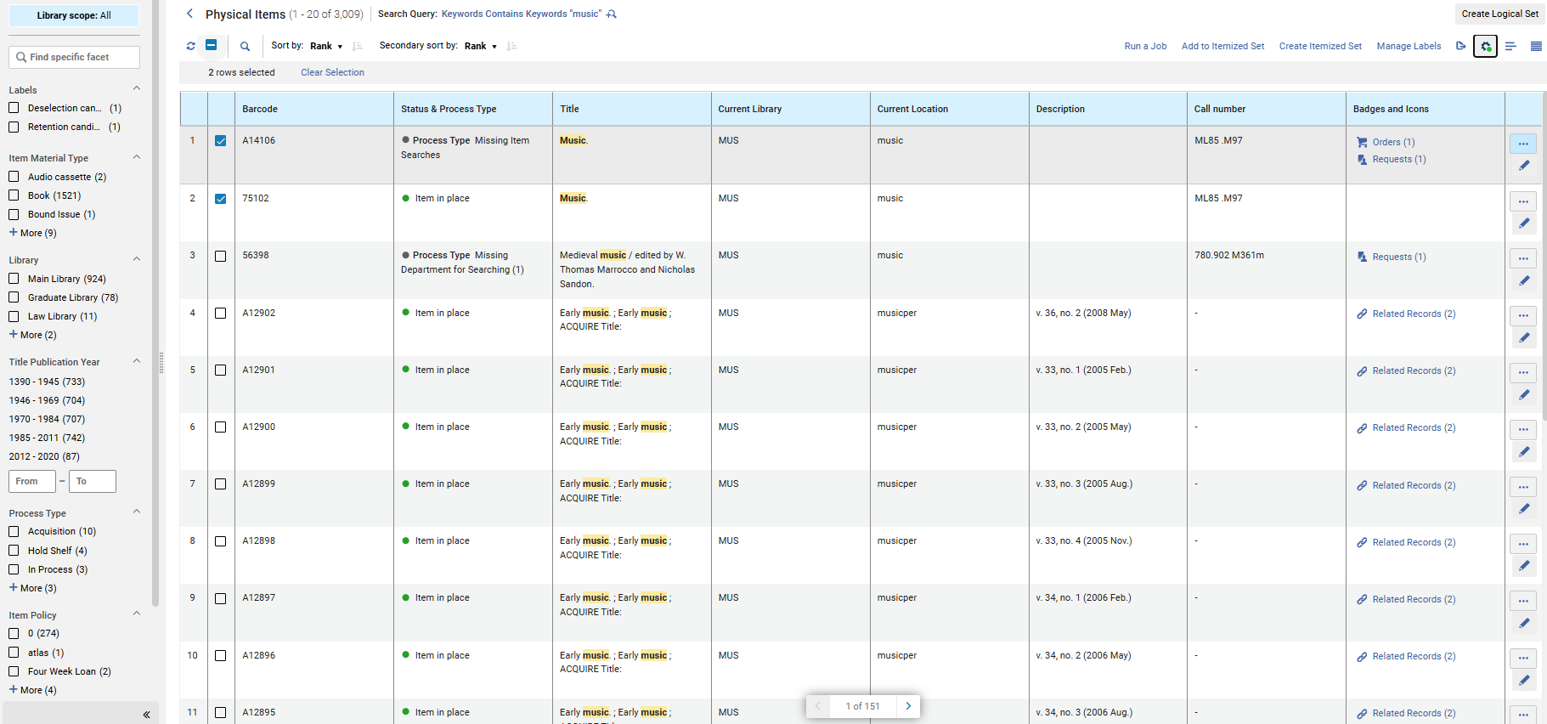The width and height of the screenshot is (1547, 724).
Task: Switch to the condensed list view icon
Action: click(x=1510, y=46)
